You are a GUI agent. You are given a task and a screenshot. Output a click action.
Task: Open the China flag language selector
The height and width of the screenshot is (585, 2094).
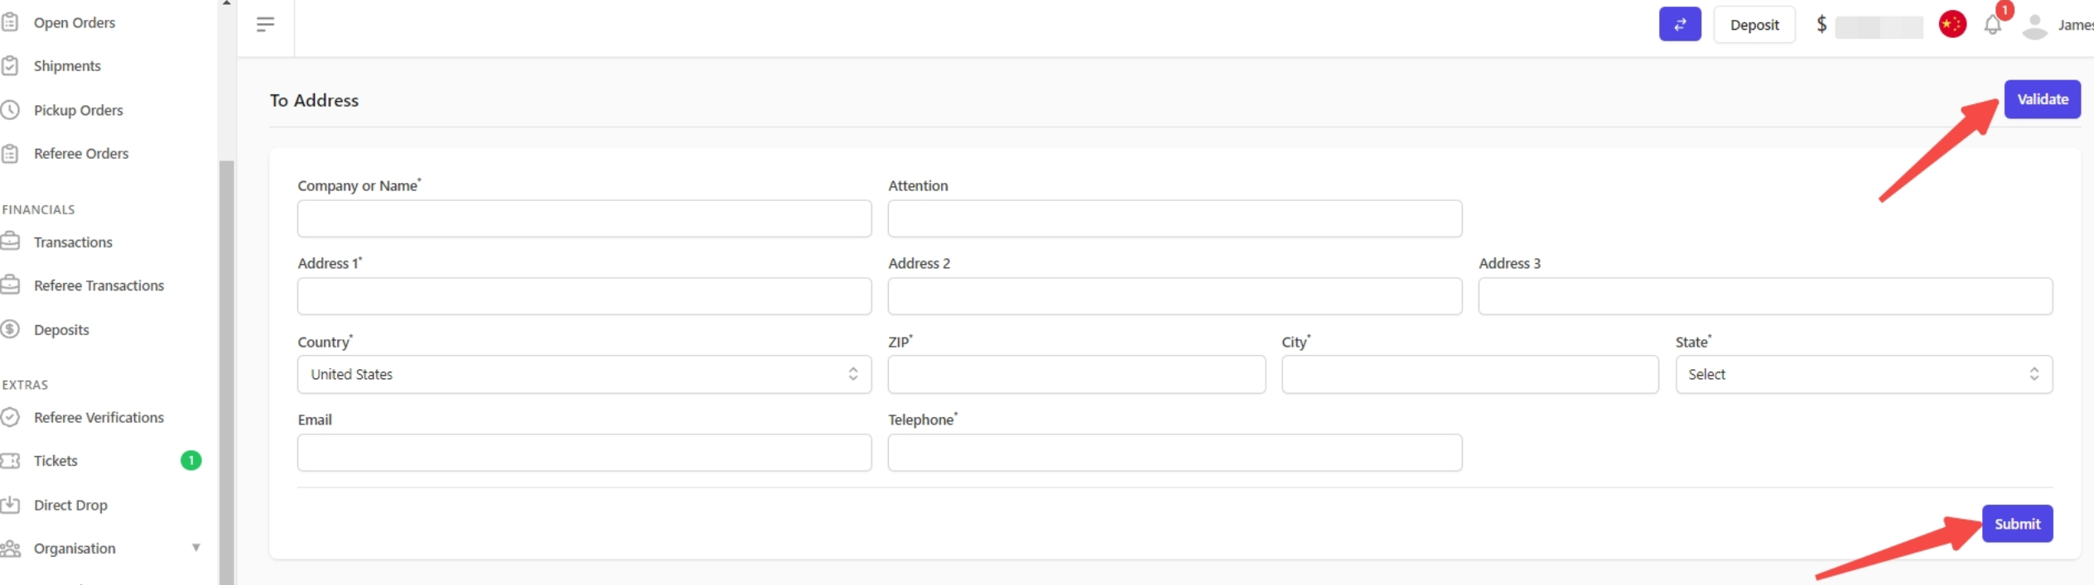click(1952, 24)
